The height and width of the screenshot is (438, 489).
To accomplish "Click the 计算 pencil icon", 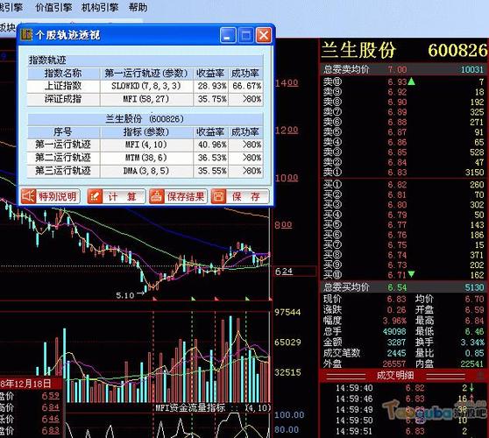I will point(95,196).
